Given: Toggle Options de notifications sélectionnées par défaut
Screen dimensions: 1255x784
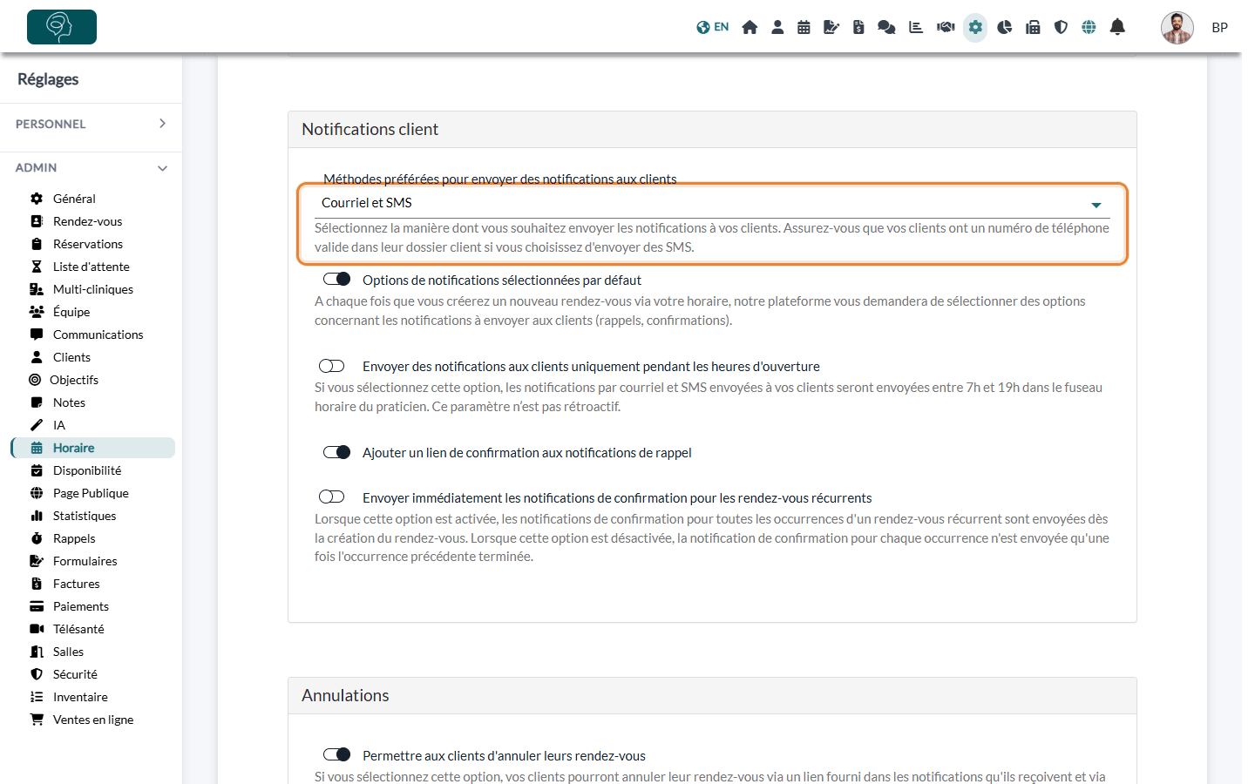Looking at the screenshot, I should [336, 280].
